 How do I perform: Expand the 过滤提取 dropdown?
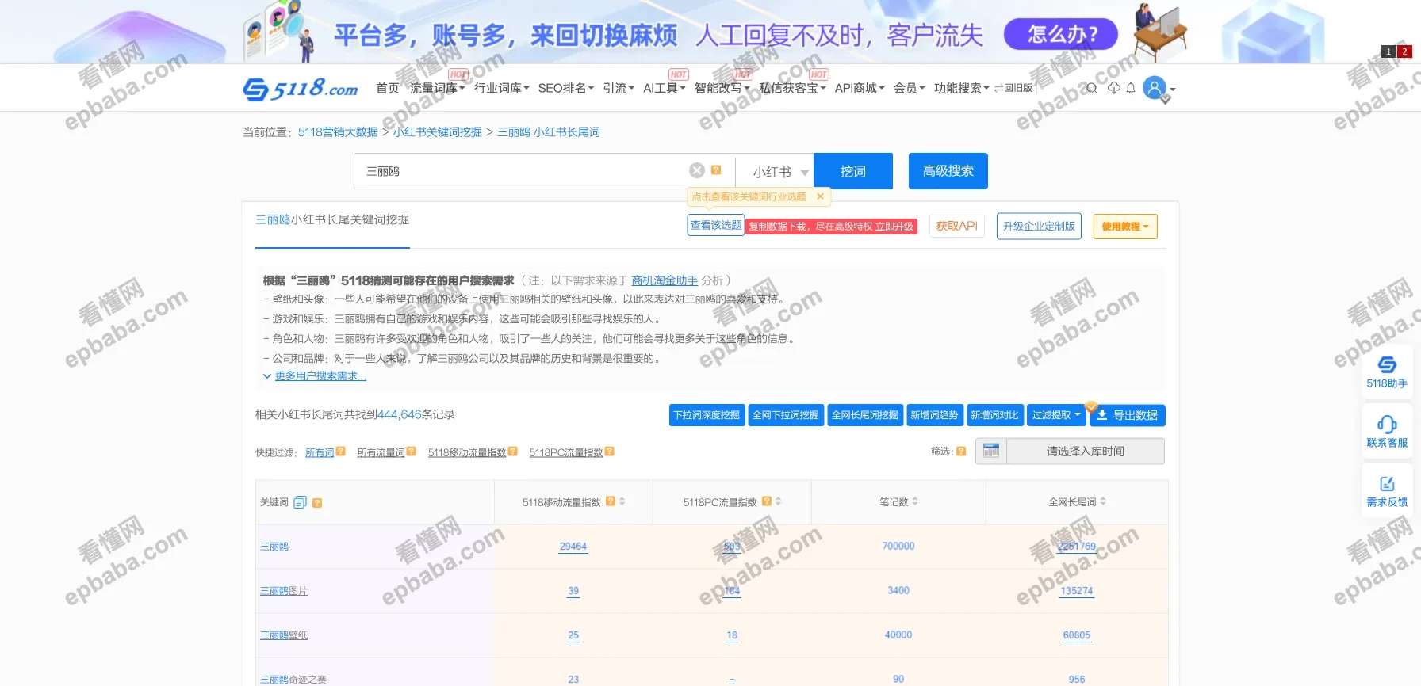pyautogui.click(x=1055, y=415)
